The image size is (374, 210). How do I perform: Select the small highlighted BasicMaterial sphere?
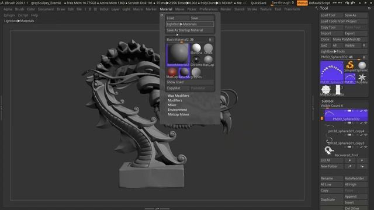[184, 73]
